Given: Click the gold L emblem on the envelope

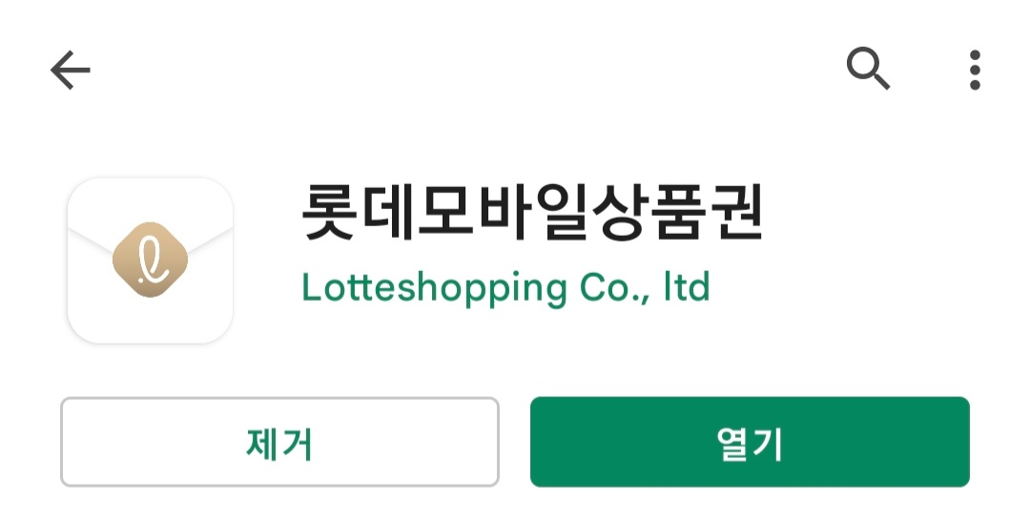Looking at the screenshot, I should (x=151, y=260).
